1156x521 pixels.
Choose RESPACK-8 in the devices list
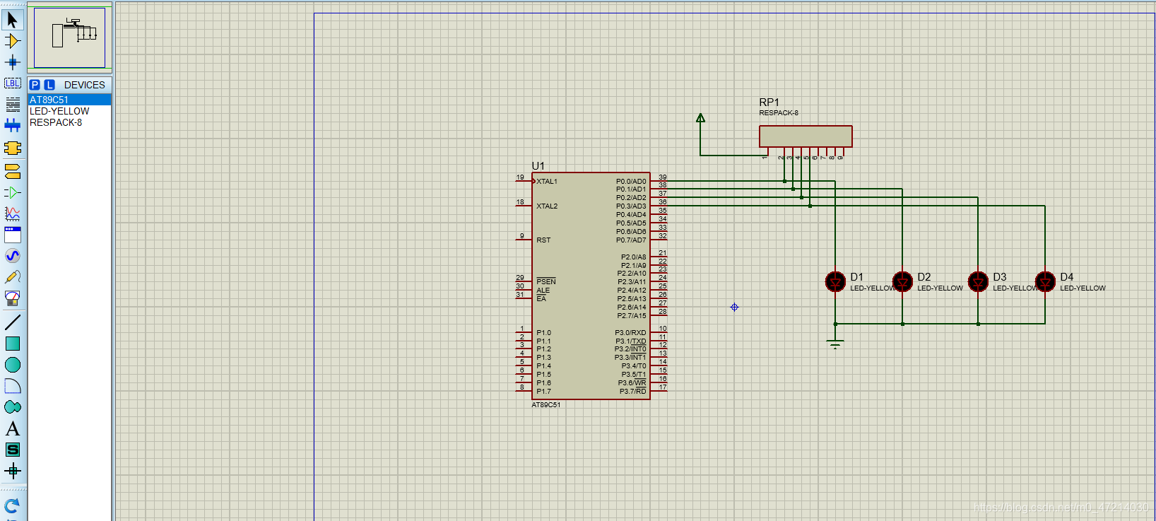56,122
